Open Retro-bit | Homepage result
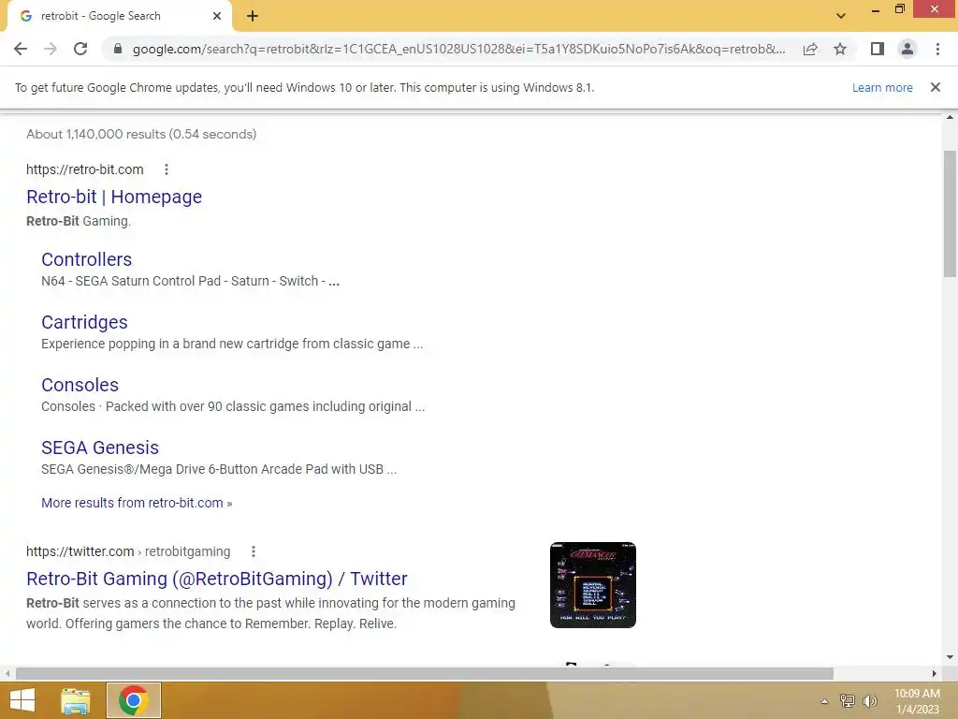Screen dimensions: 958x719 point(114,197)
